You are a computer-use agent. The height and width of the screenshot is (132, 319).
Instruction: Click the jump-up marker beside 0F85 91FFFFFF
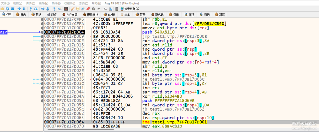[x=90, y=122]
